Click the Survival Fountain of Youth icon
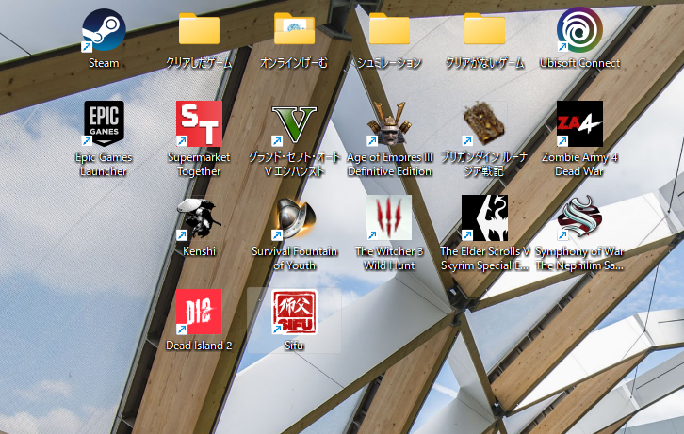The height and width of the screenshot is (434, 684). point(294,217)
